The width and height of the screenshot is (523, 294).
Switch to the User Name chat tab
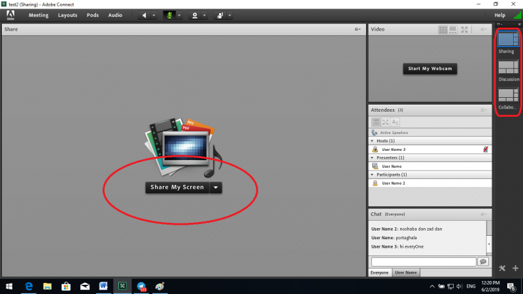pyautogui.click(x=406, y=272)
